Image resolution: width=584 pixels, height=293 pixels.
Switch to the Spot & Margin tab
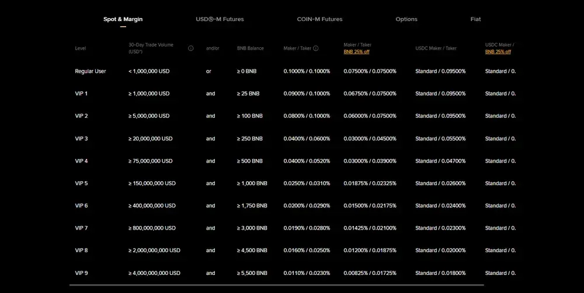pos(123,19)
